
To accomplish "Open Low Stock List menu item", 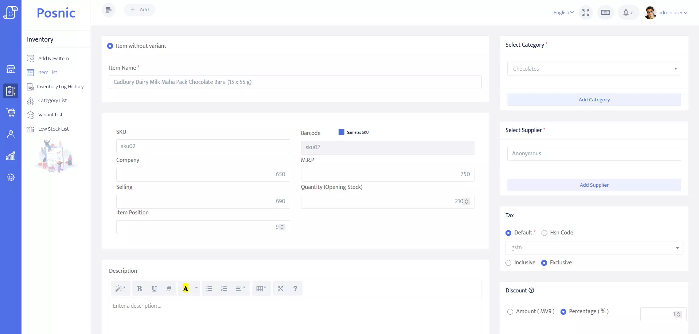I will click(53, 129).
